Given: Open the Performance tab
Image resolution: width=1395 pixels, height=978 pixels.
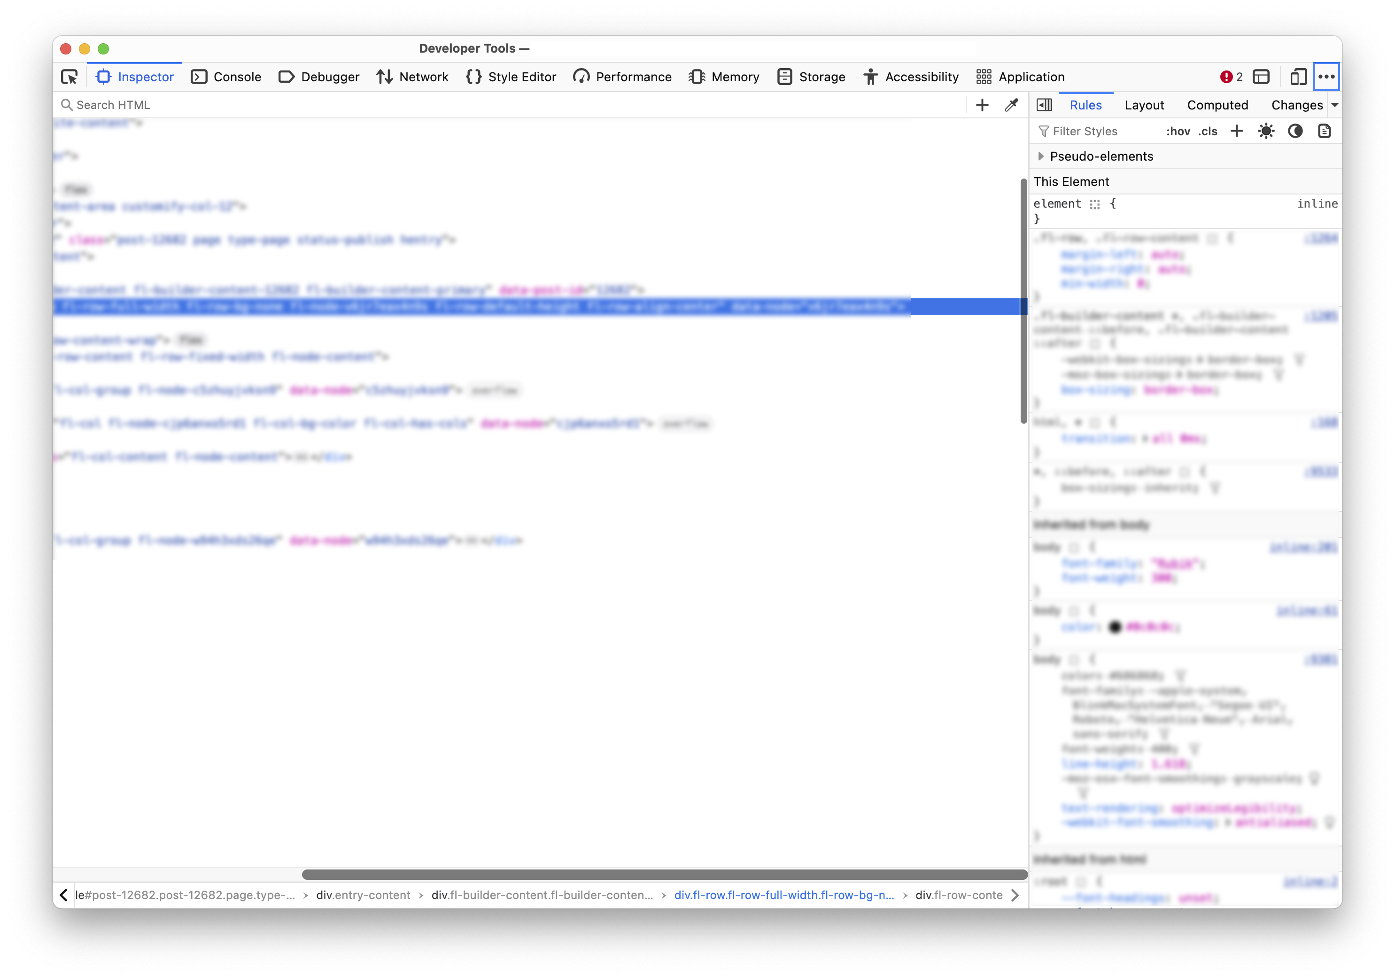Looking at the screenshot, I should click(622, 77).
